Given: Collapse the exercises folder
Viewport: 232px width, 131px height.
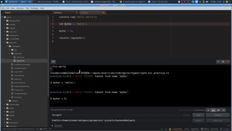Looking at the screenshot, I should (5, 43).
